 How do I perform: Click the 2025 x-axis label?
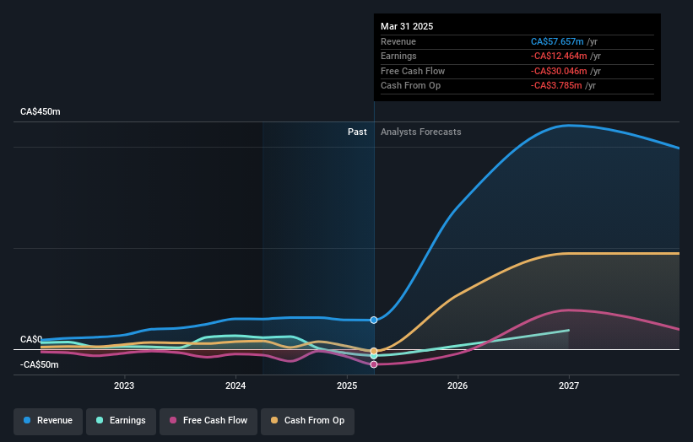click(x=347, y=386)
